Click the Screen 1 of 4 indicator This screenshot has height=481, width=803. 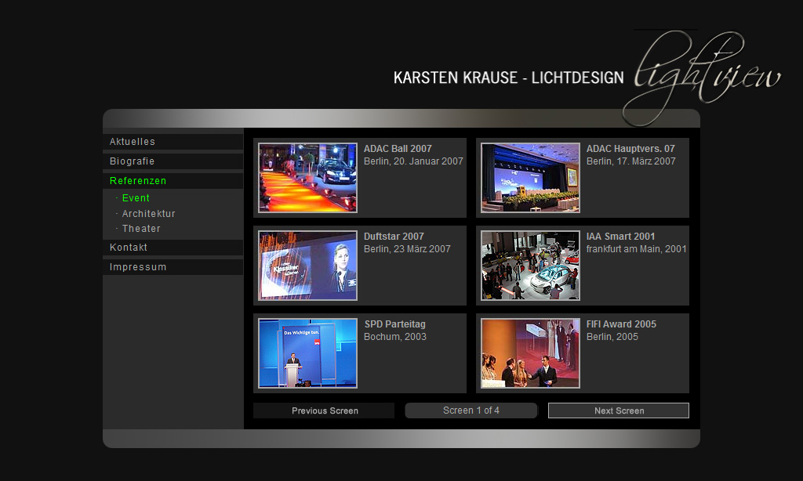click(x=471, y=410)
